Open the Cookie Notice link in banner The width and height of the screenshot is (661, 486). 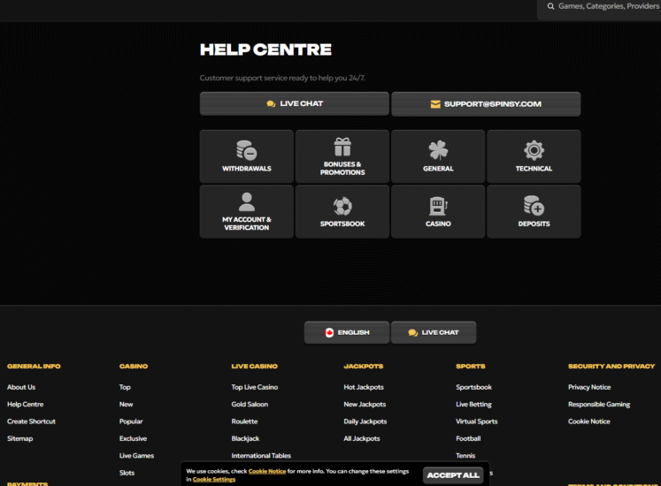tap(267, 472)
